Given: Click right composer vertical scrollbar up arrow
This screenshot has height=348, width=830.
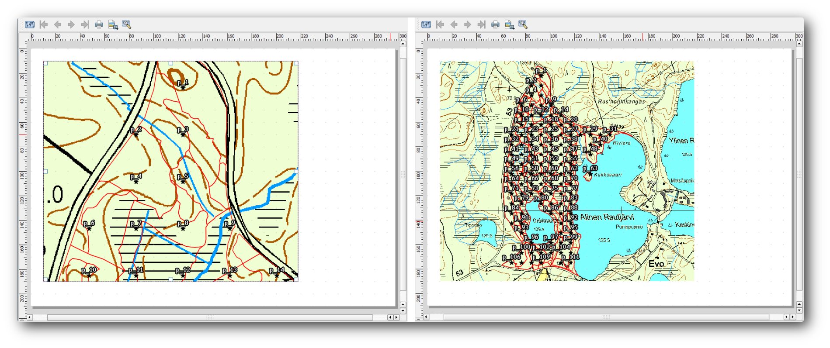Looking at the screenshot, I should click(x=799, y=44).
